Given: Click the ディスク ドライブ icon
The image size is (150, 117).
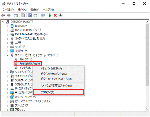Looking at the screenshot, I should 12,89.
